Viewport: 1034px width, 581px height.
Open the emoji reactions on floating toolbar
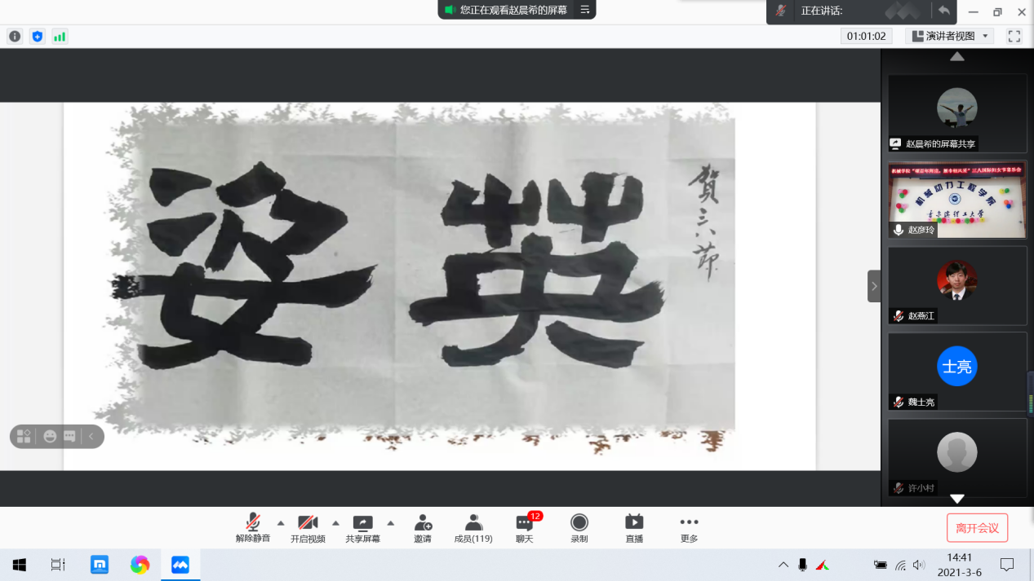click(50, 437)
